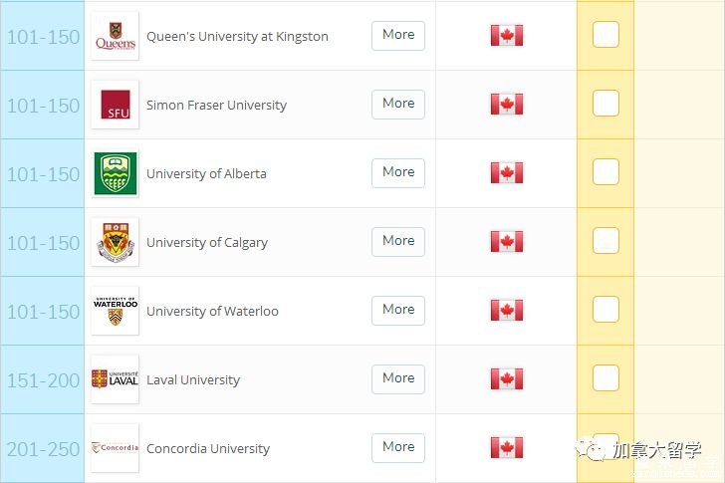Check the box in University of Alberta row
This screenshot has height=483, width=725.
605,171
